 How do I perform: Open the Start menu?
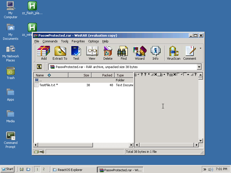(x=7, y=169)
